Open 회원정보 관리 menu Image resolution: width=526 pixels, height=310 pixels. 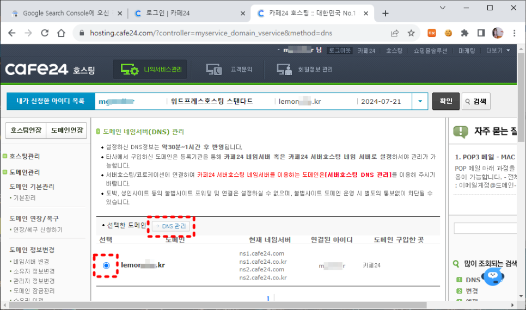(304, 70)
